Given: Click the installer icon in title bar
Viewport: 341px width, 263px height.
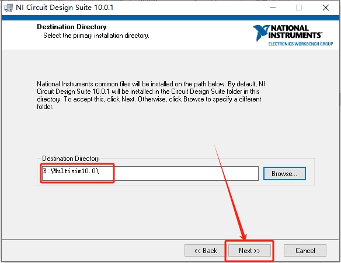Looking at the screenshot, I should coord(8,8).
